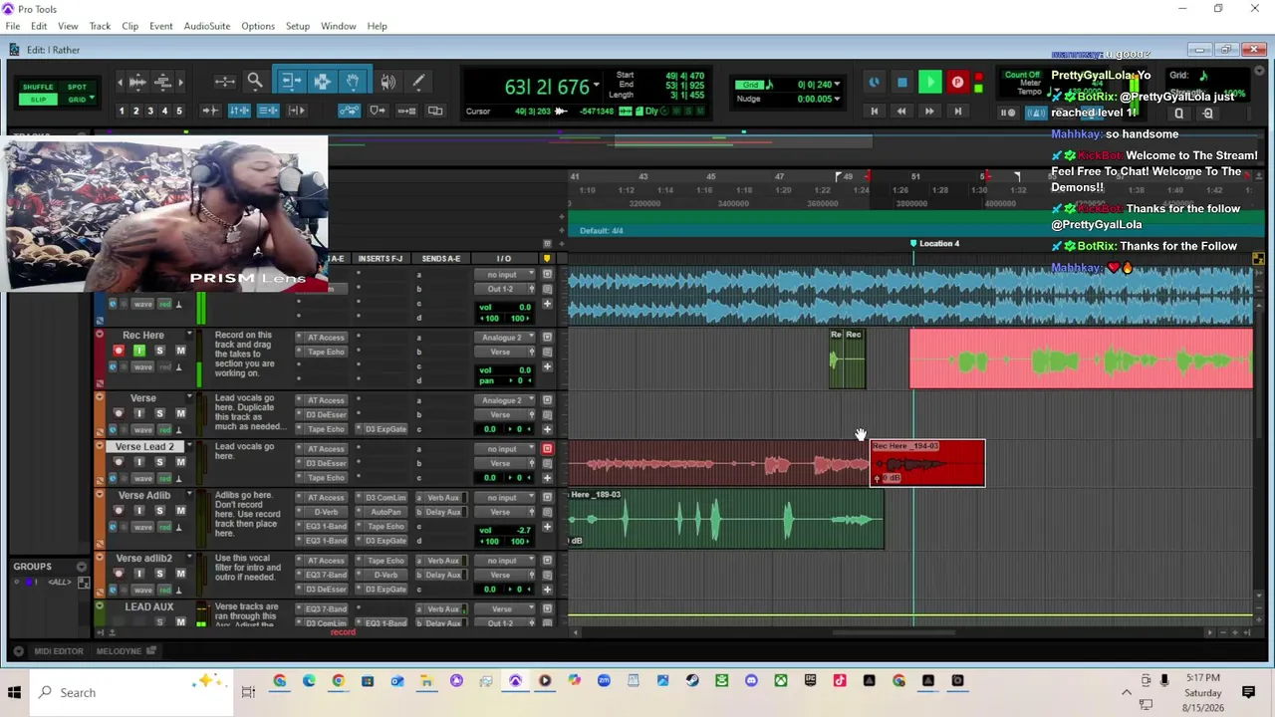
Task: Open the AudioSuite menu
Action: click(x=206, y=26)
